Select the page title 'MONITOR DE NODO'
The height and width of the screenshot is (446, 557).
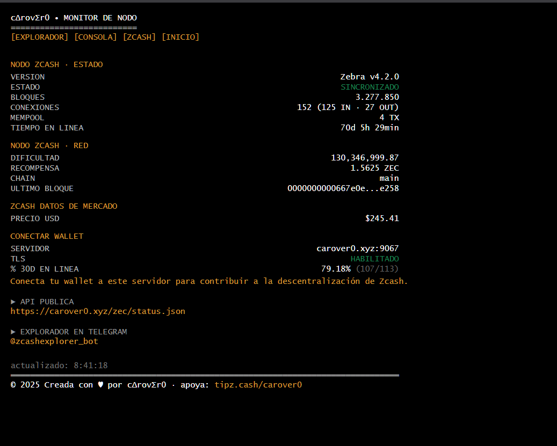pos(100,18)
